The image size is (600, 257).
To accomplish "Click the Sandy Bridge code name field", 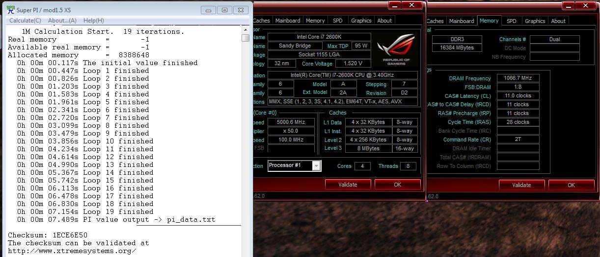I will point(295,46).
